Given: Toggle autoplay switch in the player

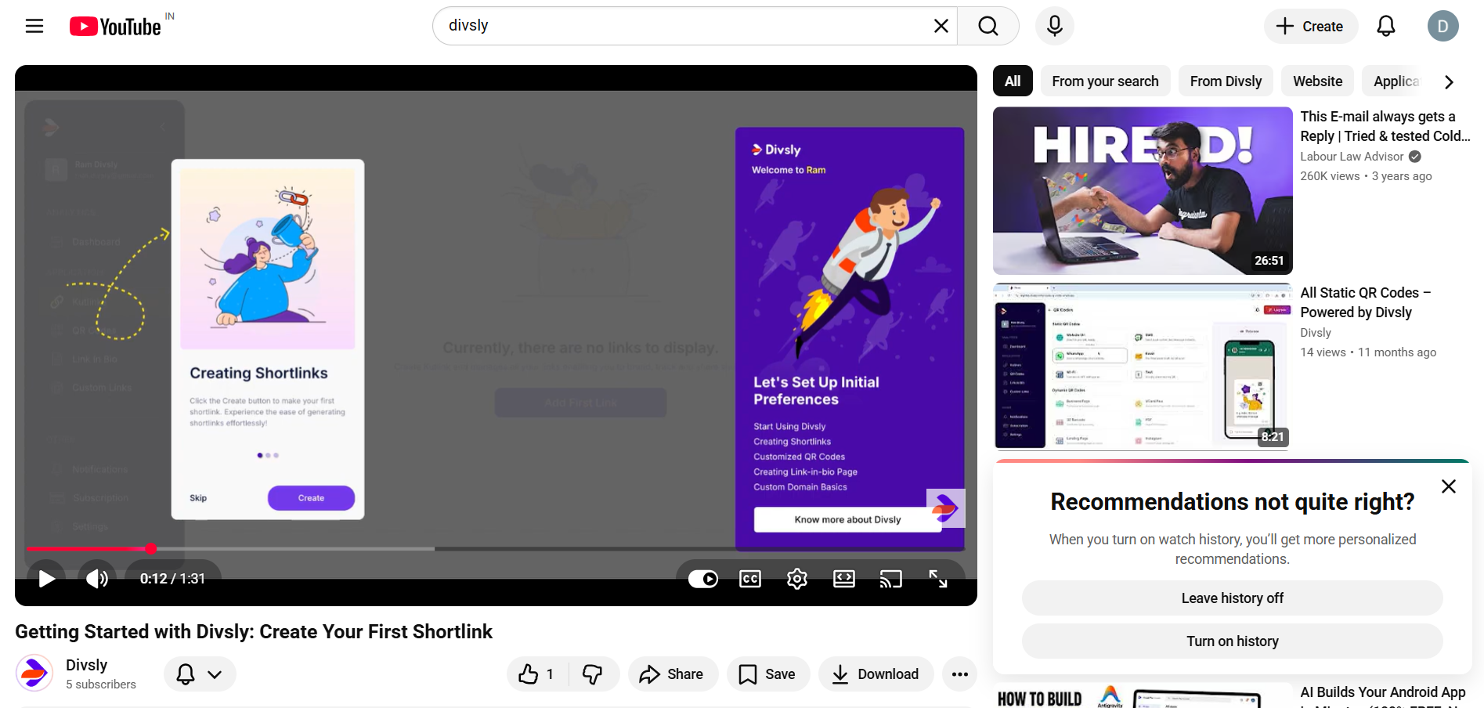Looking at the screenshot, I should [x=703, y=579].
